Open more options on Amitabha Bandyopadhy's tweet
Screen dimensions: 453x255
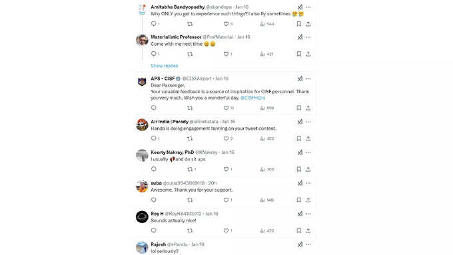click(x=308, y=7)
